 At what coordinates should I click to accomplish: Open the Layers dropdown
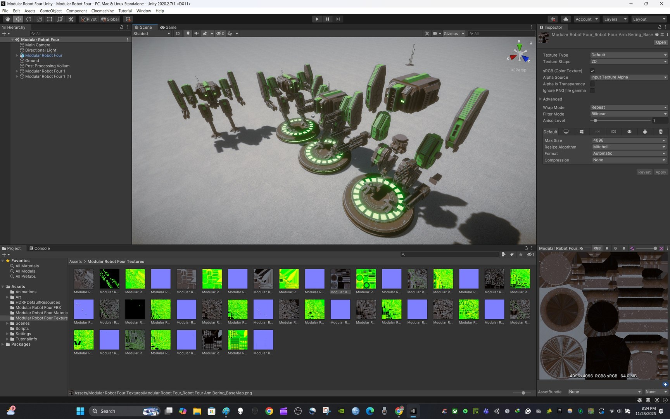tap(615, 19)
